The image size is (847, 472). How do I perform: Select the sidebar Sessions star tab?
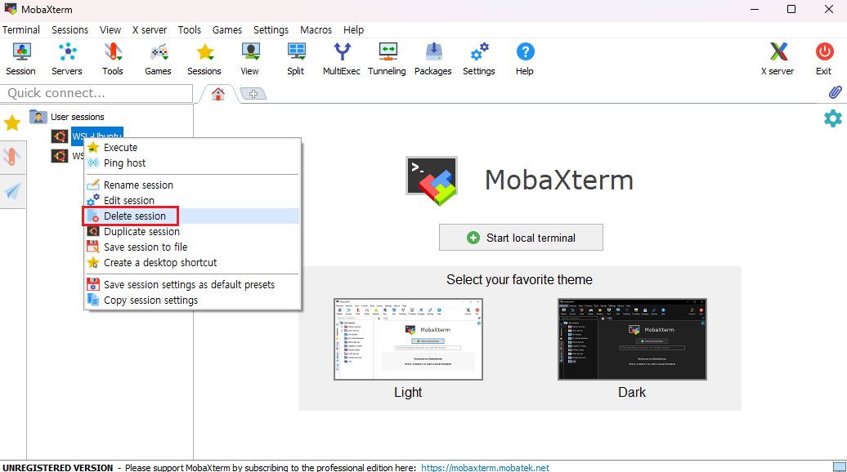click(12, 123)
